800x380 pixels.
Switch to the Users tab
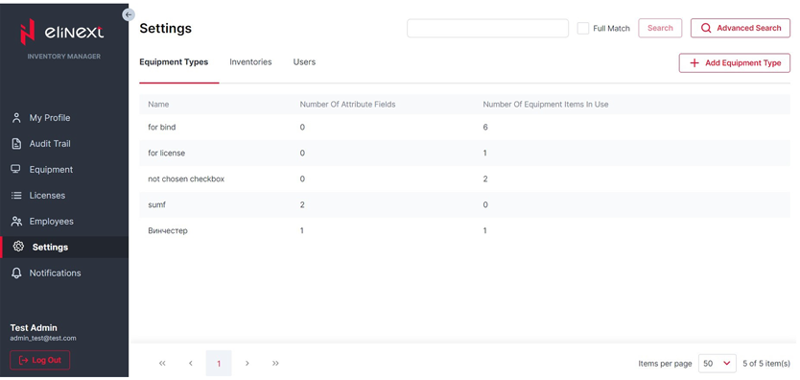click(304, 62)
